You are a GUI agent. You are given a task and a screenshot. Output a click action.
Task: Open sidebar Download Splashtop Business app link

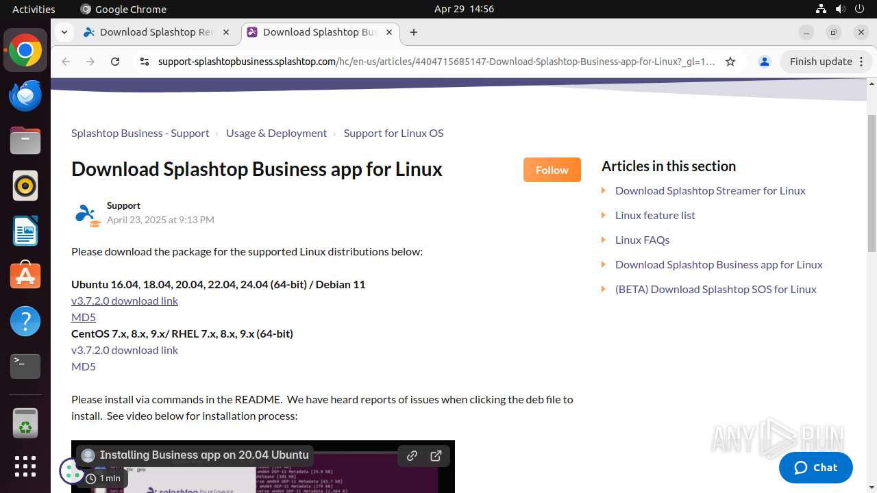[x=719, y=264]
